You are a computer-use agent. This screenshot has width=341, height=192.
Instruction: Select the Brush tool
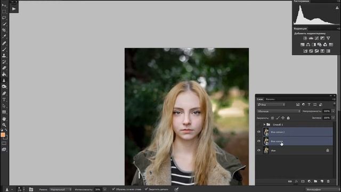click(4, 50)
